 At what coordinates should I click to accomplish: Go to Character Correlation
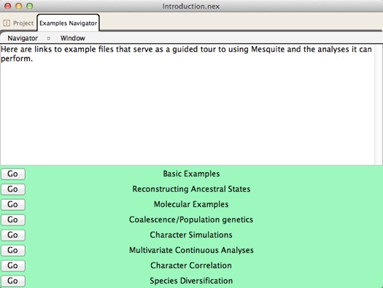pos(13,265)
